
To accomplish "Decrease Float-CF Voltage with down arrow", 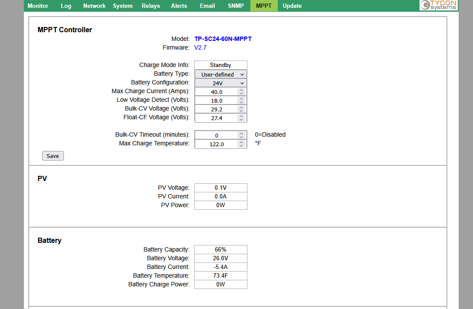I will point(241,120).
